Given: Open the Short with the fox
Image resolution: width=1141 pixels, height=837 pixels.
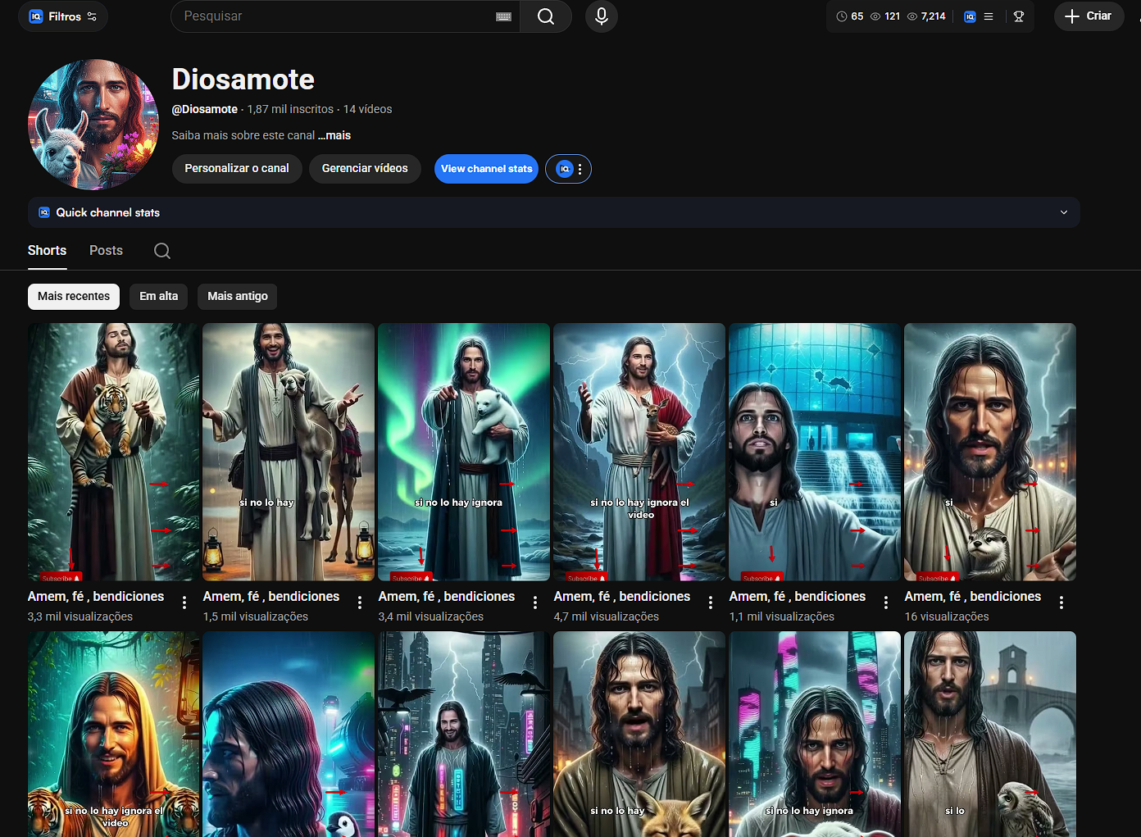Looking at the screenshot, I should tap(639, 735).
